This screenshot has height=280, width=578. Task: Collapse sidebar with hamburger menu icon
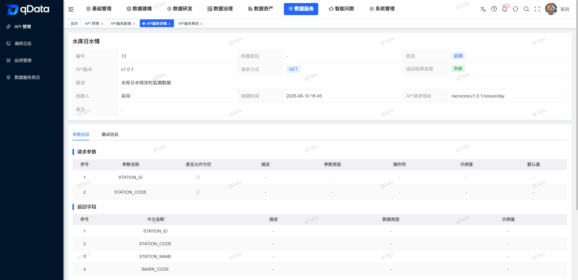click(71, 9)
